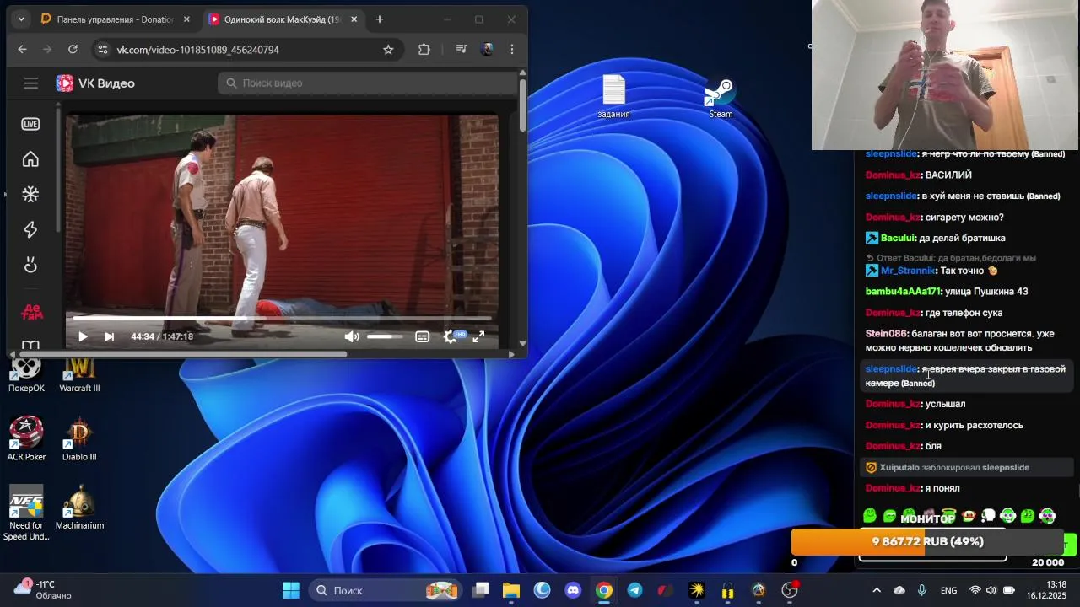Open the snowflake section in VK sidebar
This screenshot has width=1080, height=607.
pos(30,195)
